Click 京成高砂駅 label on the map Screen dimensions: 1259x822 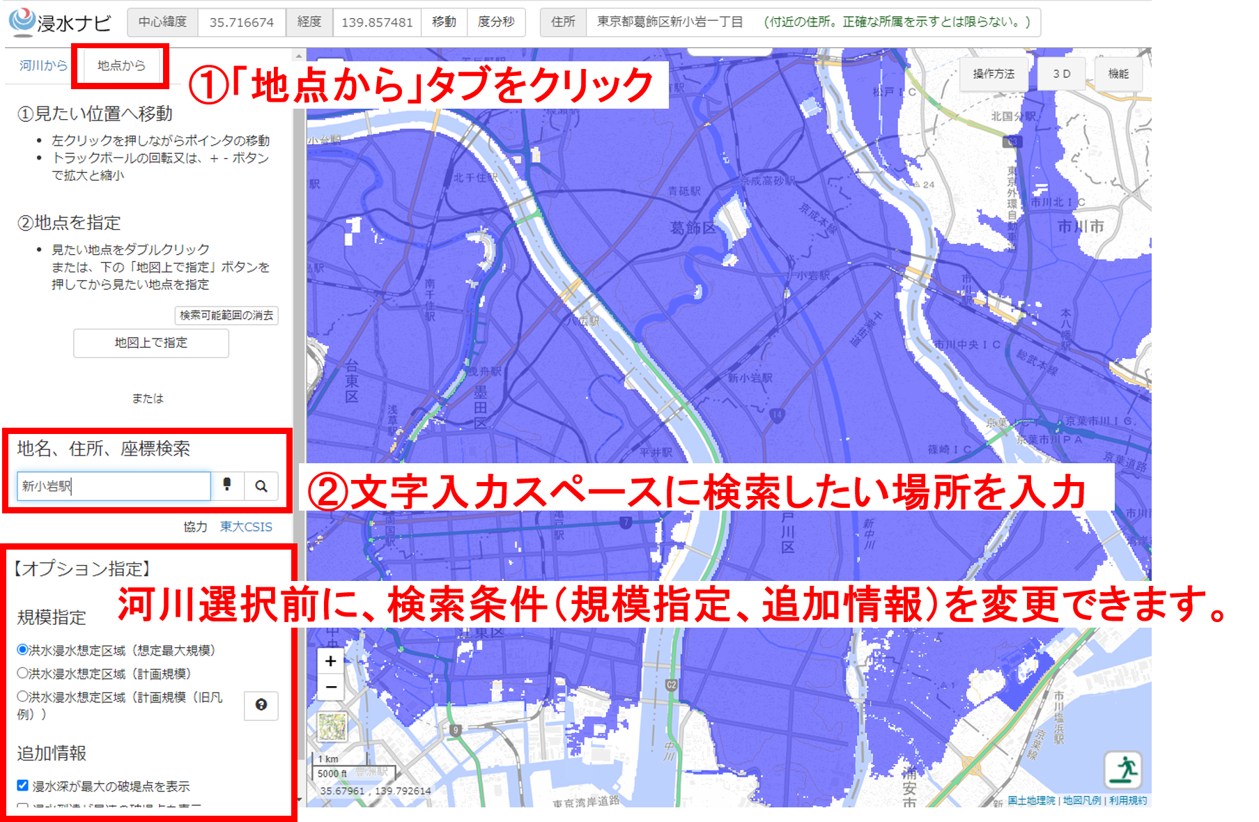(768, 180)
